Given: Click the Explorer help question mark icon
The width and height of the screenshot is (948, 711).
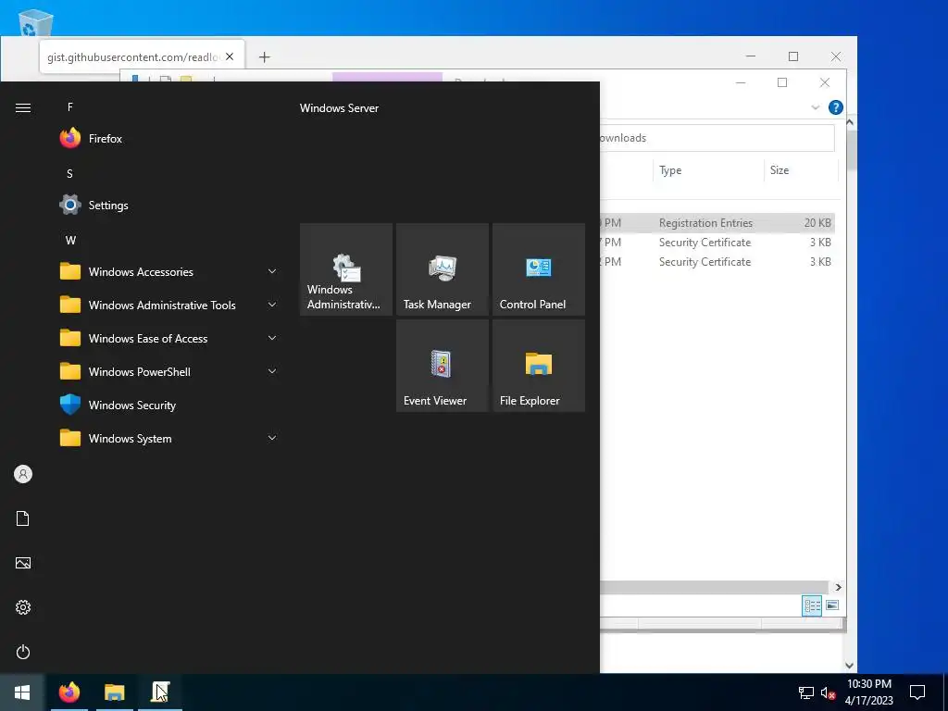Looking at the screenshot, I should (x=836, y=107).
